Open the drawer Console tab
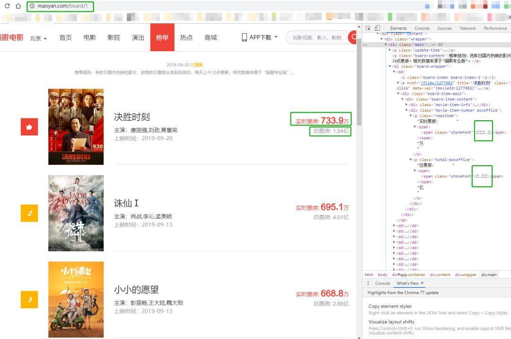 [383, 283]
